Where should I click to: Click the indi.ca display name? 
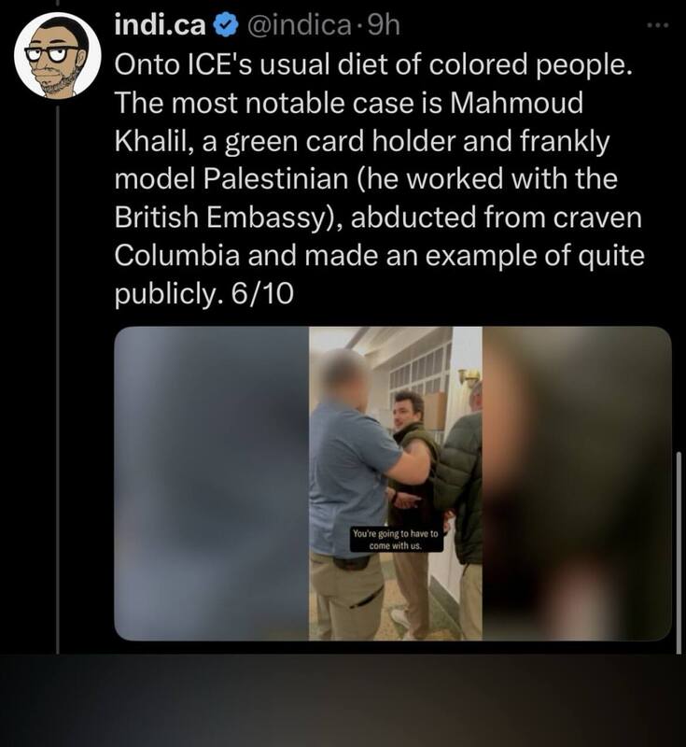pyautogui.click(x=160, y=27)
